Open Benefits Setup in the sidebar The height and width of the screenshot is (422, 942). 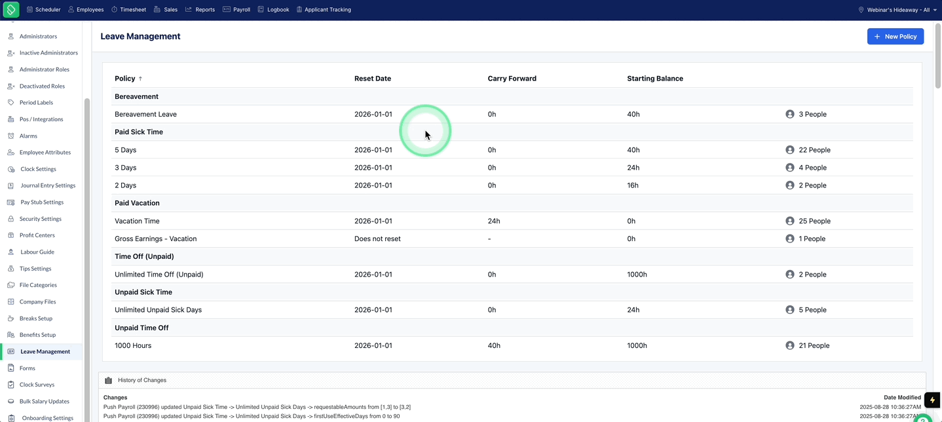[38, 335]
